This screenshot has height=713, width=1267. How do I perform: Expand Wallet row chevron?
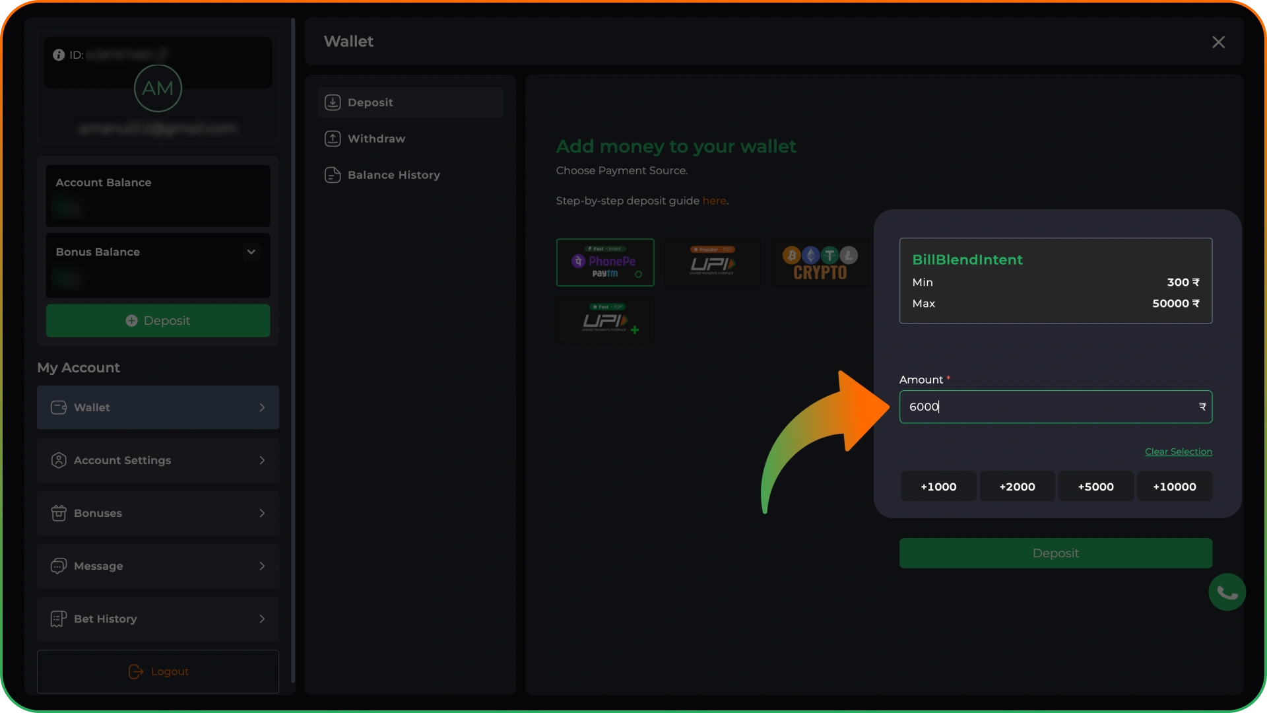click(x=262, y=407)
